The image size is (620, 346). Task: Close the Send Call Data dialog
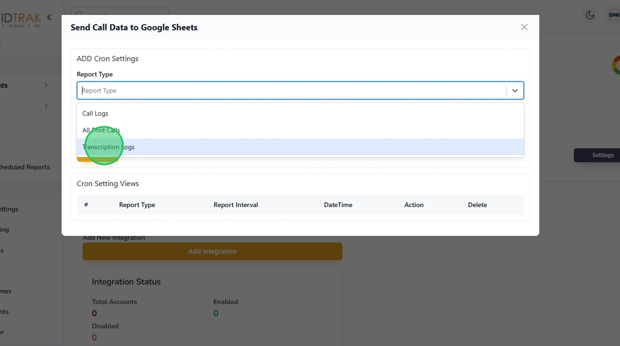(x=524, y=27)
